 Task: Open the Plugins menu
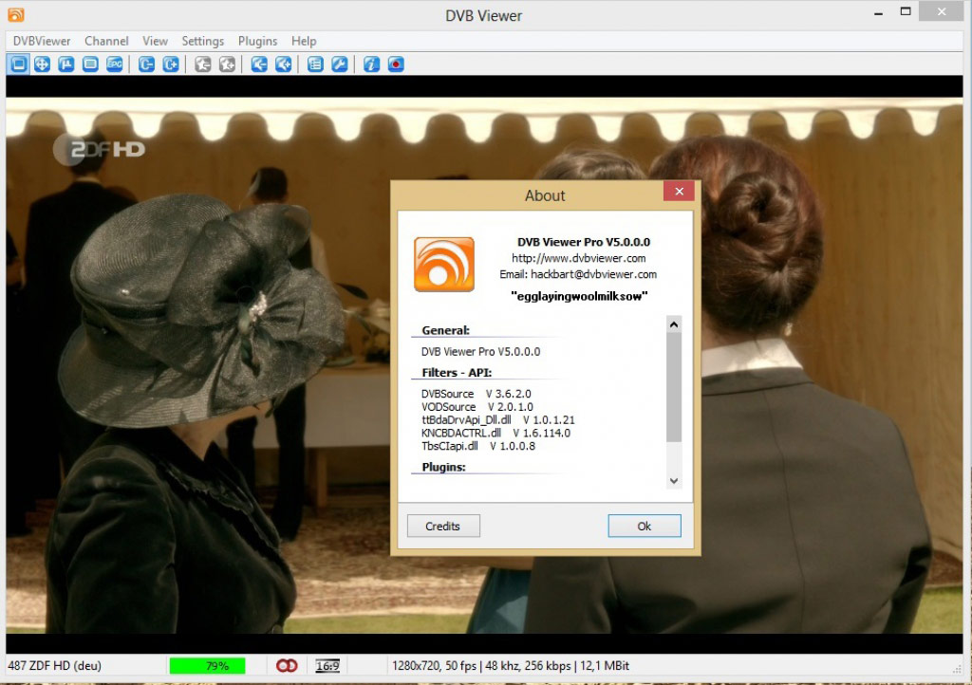point(256,41)
